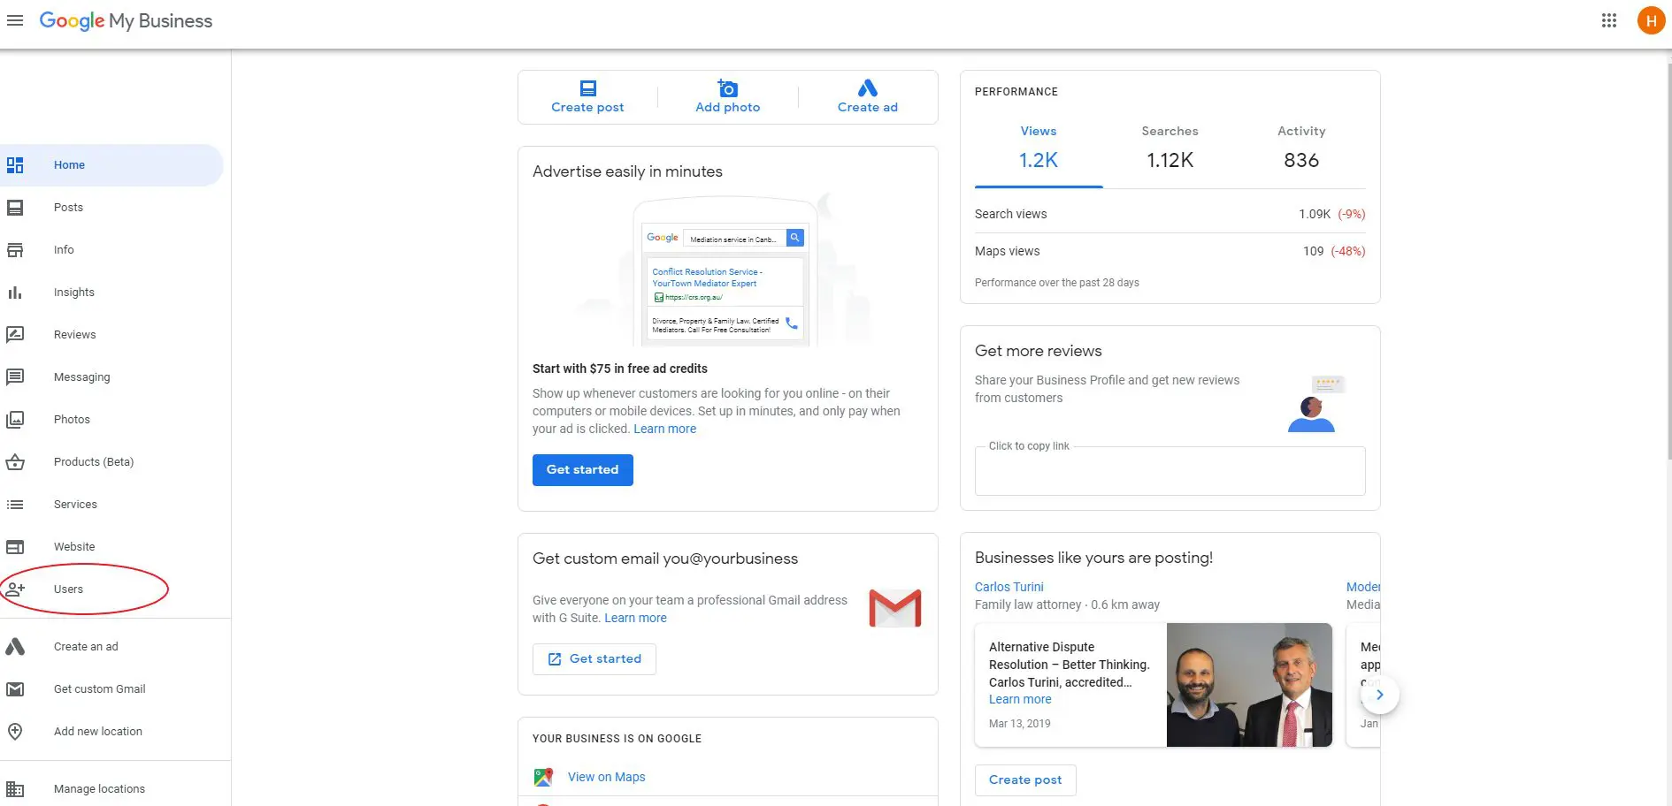Go to the Home menu item
The image size is (1672, 806).
111,165
